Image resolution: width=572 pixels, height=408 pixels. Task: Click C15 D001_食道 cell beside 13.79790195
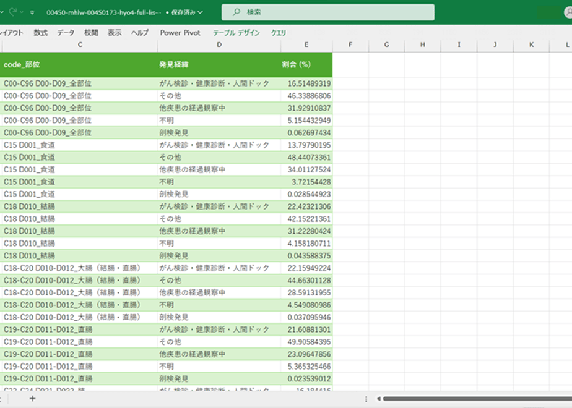(79, 145)
